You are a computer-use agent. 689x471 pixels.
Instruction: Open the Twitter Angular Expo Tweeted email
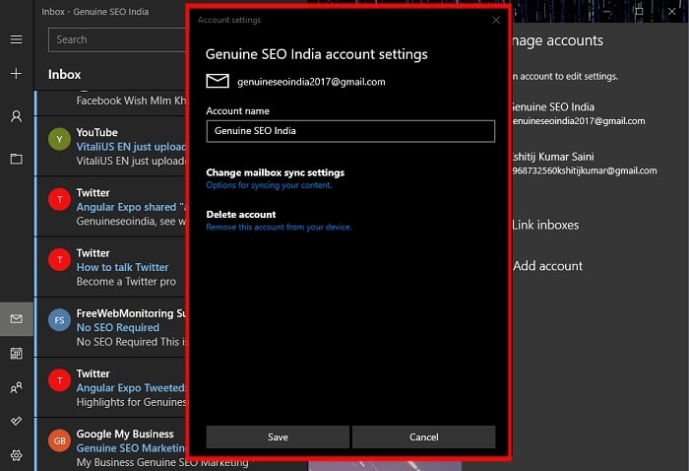pos(111,387)
